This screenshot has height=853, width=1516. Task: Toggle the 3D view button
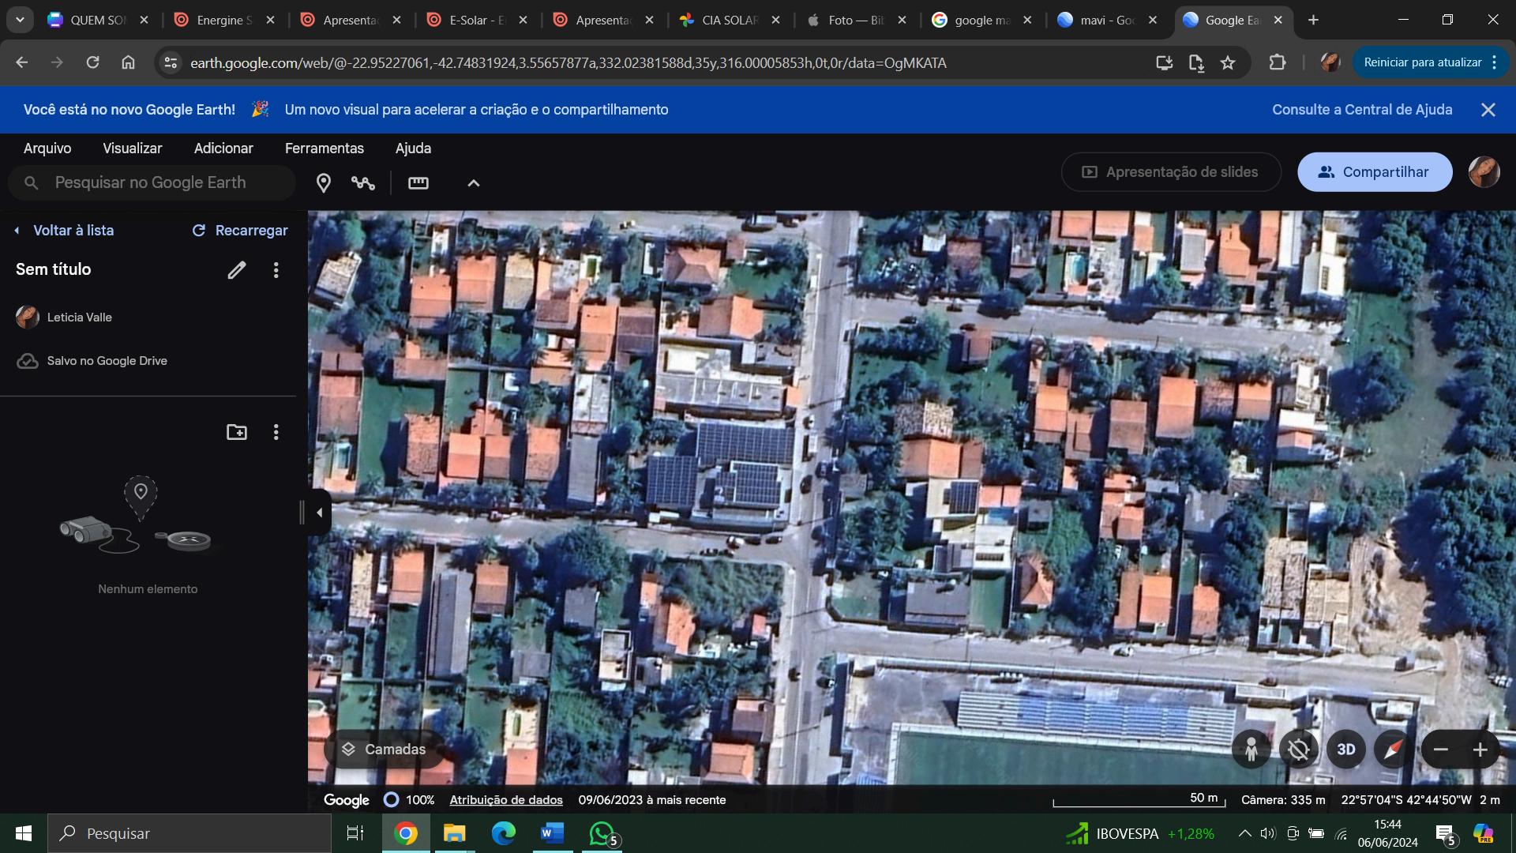pos(1345,750)
